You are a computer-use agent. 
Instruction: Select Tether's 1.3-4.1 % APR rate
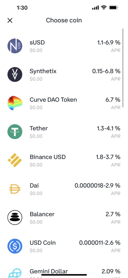(109, 128)
